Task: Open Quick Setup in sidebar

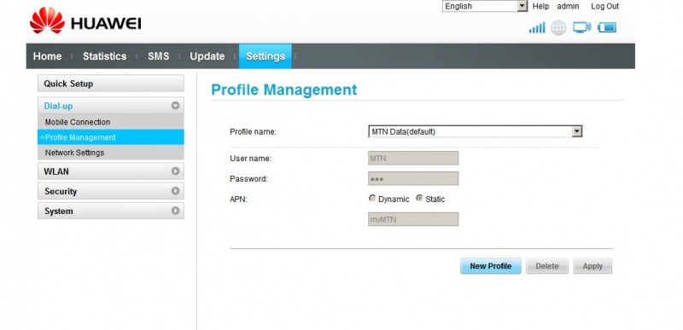Action: tap(111, 84)
